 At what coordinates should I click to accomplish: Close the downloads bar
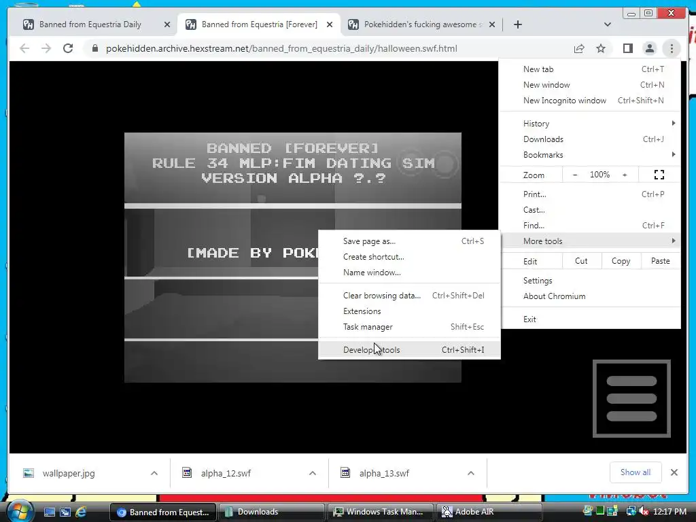coord(674,472)
